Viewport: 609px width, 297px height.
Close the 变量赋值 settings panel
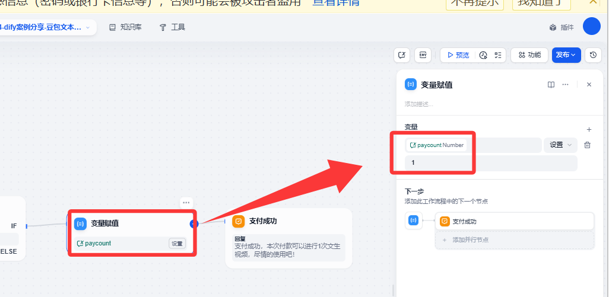coord(589,85)
